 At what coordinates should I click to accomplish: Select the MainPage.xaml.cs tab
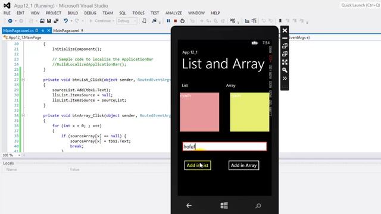[18, 31]
